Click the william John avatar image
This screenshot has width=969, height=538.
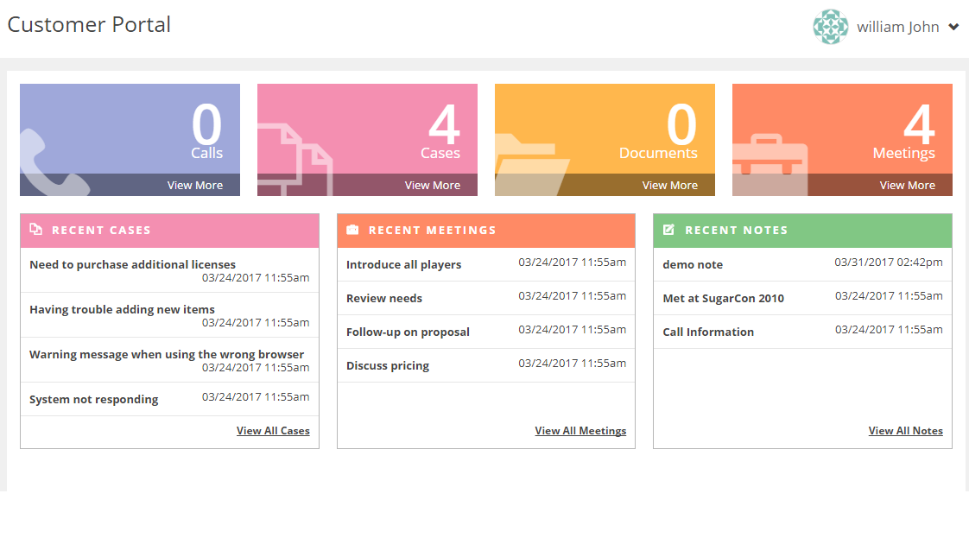(x=830, y=27)
